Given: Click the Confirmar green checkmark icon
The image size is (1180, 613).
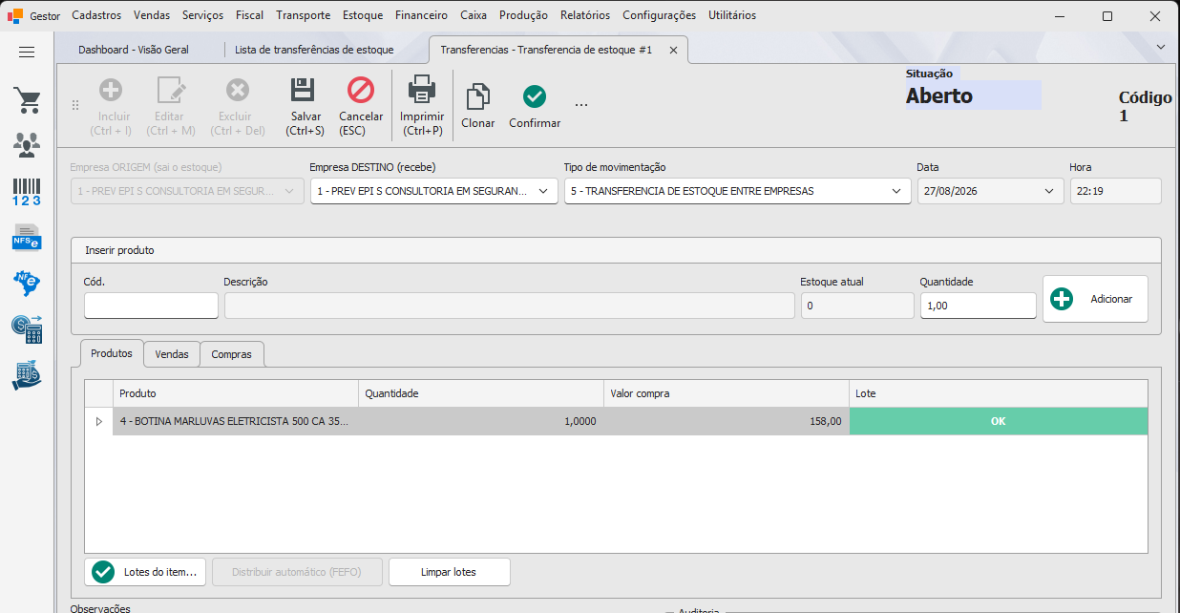Looking at the screenshot, I should coord(535,96).
